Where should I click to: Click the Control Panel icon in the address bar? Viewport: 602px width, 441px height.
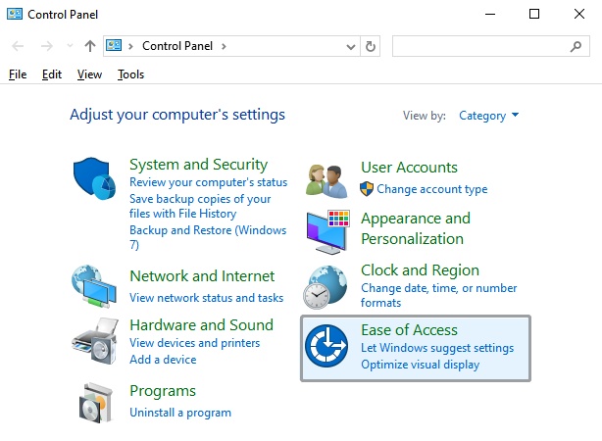[x=114, y=45]
